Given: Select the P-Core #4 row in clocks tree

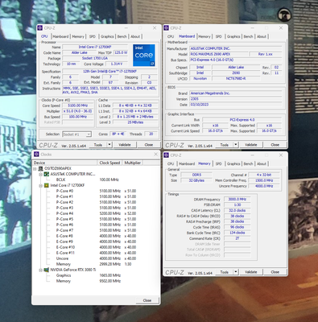Looking at the screenshot, I should coord(96,213).
